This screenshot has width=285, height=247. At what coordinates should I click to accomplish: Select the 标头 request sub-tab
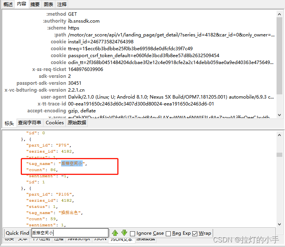coord(9,123)
